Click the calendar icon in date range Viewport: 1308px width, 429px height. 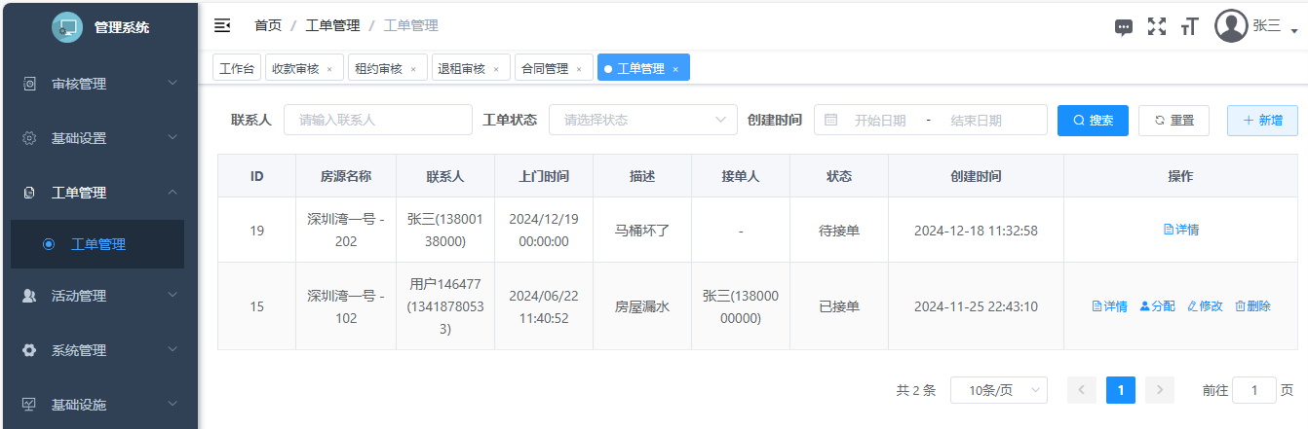831,120
